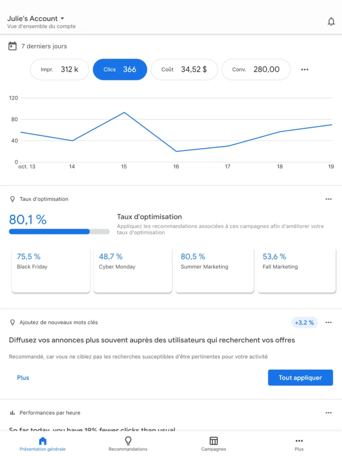Image resolution: width=342 pixels, height=456 pixels.
Task: Click the Vue d'ensemble du compte subtitle
Action: tap(41, 26)
